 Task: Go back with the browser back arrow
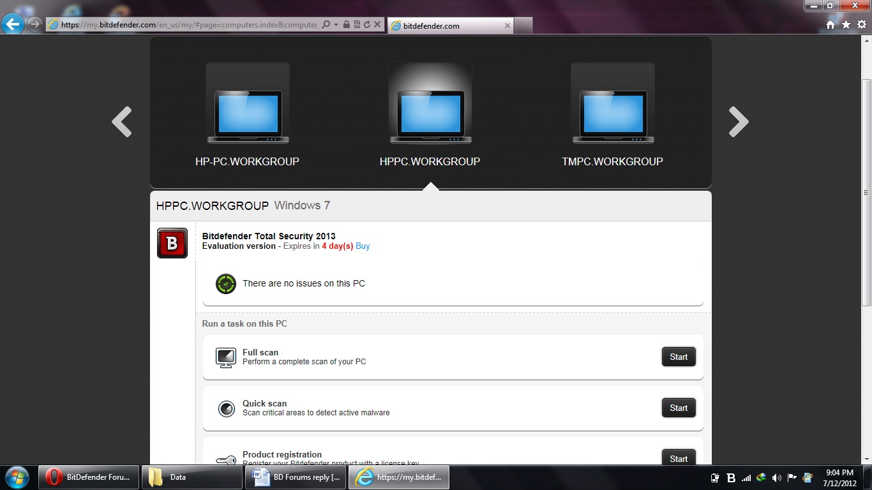click(13, 25)
